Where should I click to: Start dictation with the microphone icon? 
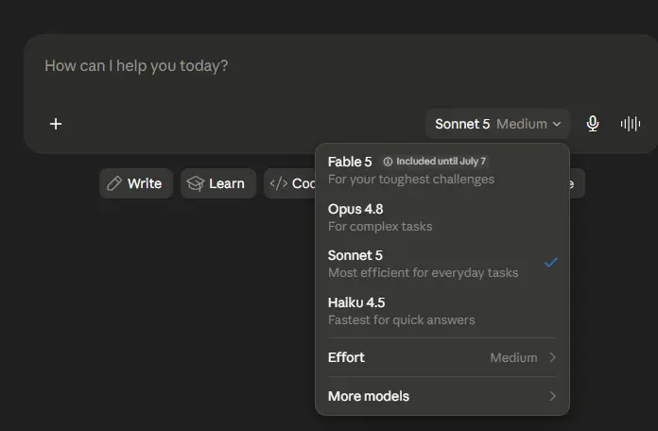click(593, 124)
